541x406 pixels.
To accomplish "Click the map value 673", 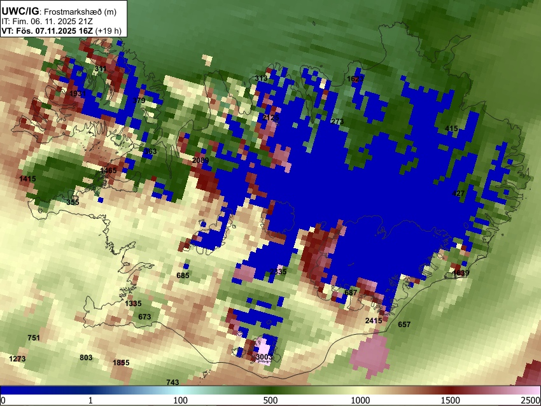I will [144, 317].
